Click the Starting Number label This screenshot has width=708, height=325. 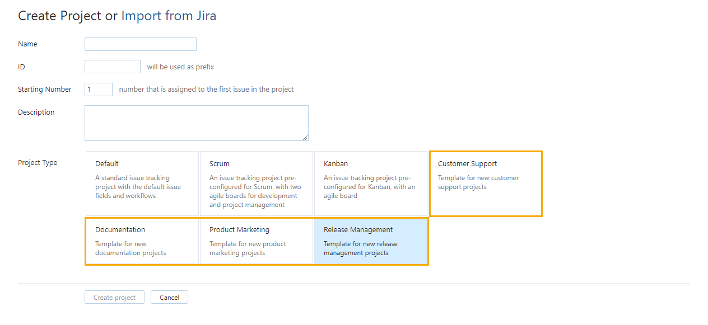pyautogui.click(x=45, y=90)
